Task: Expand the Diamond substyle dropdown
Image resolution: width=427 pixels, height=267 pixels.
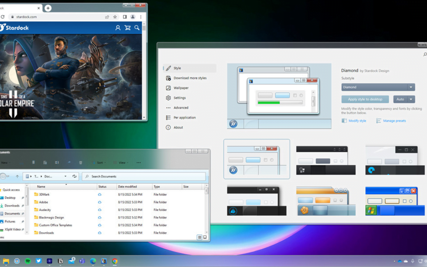Action: point(411,87)
